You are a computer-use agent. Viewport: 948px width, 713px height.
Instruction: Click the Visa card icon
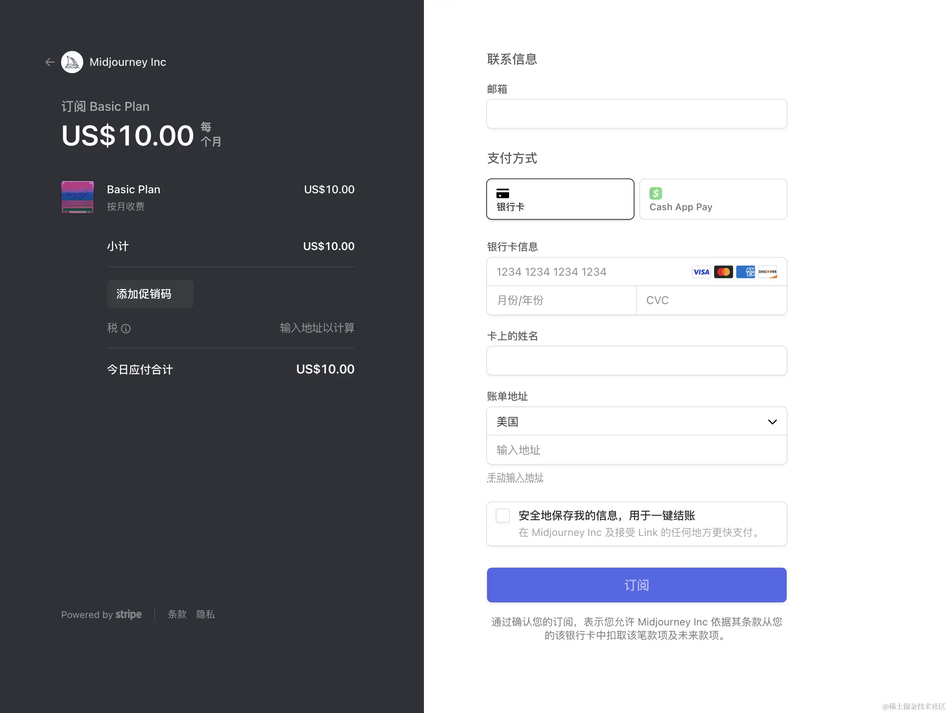coord(701,272)
